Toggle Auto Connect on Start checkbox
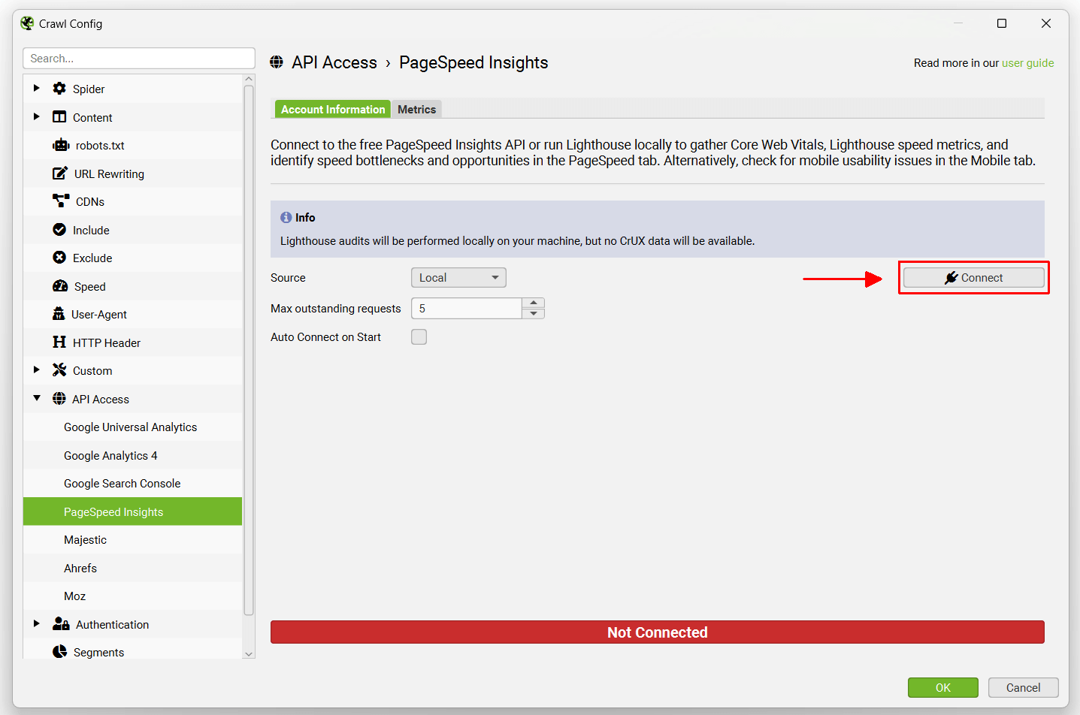Viewport: 1080px width, 715px height. pyautogui.click(x=419, y=337)
